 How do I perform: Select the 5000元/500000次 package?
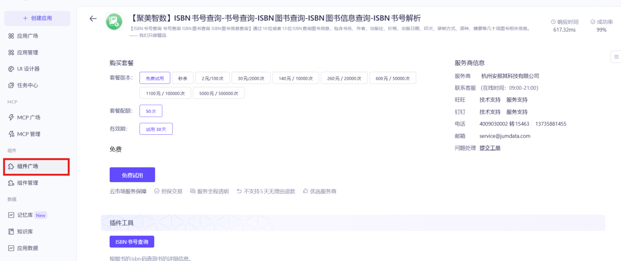tap(219, 93)
